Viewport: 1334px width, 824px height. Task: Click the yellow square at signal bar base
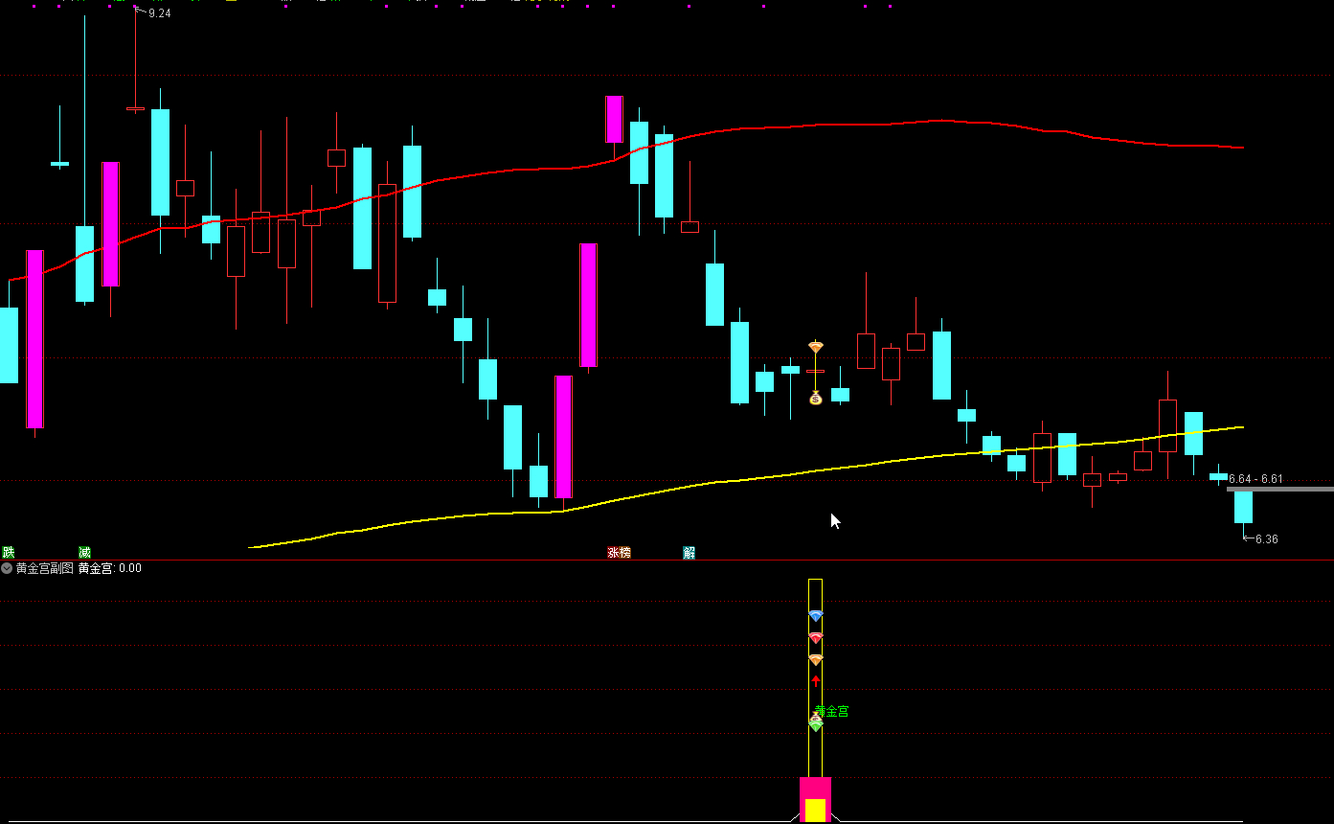coord(815,810)
